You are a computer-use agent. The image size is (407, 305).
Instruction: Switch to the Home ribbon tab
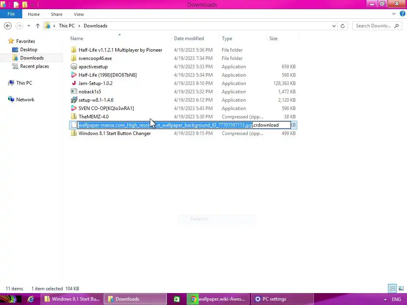click(34, 14)
